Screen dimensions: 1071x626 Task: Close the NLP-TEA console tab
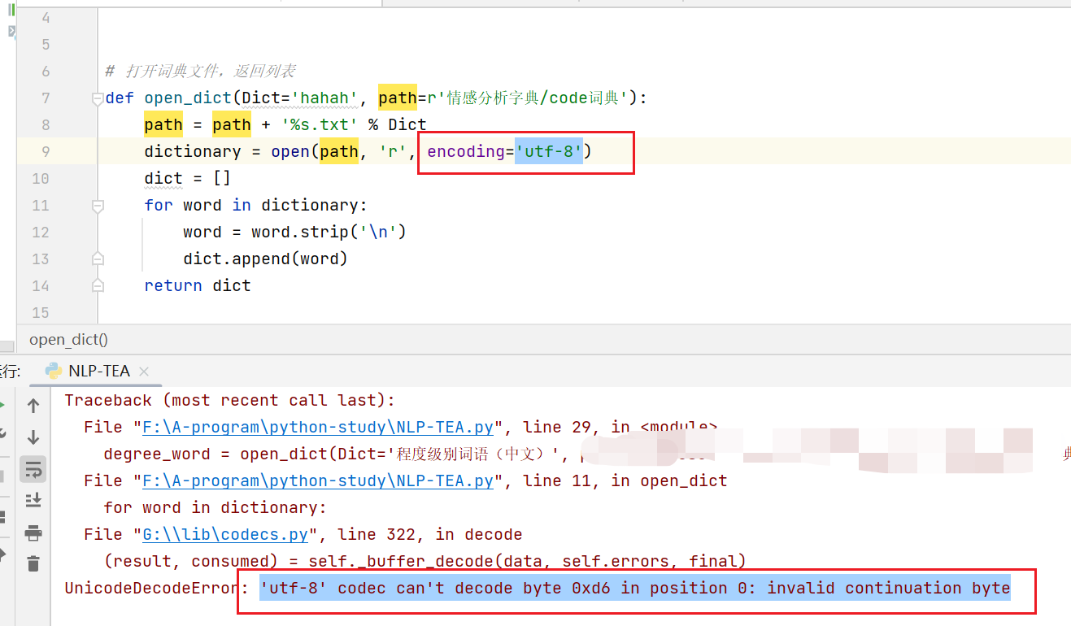tap(143, 371)
